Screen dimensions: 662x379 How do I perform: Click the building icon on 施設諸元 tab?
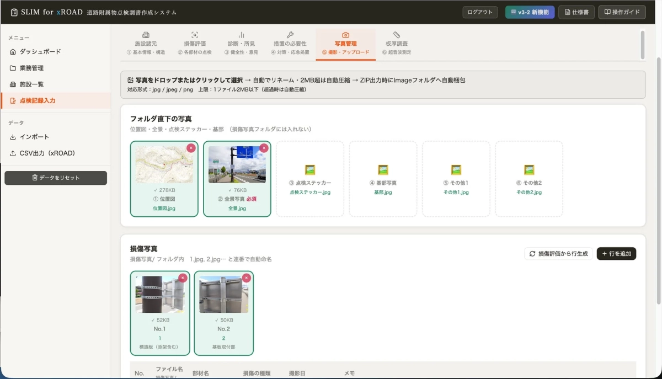(146, 35)
